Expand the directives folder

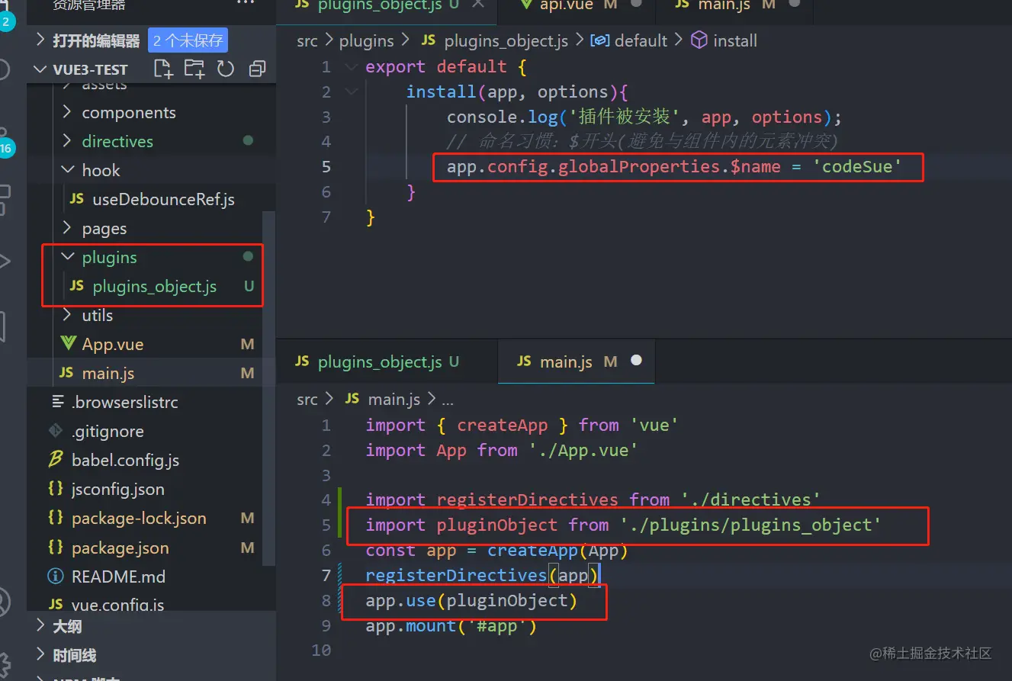pos(67,142)
